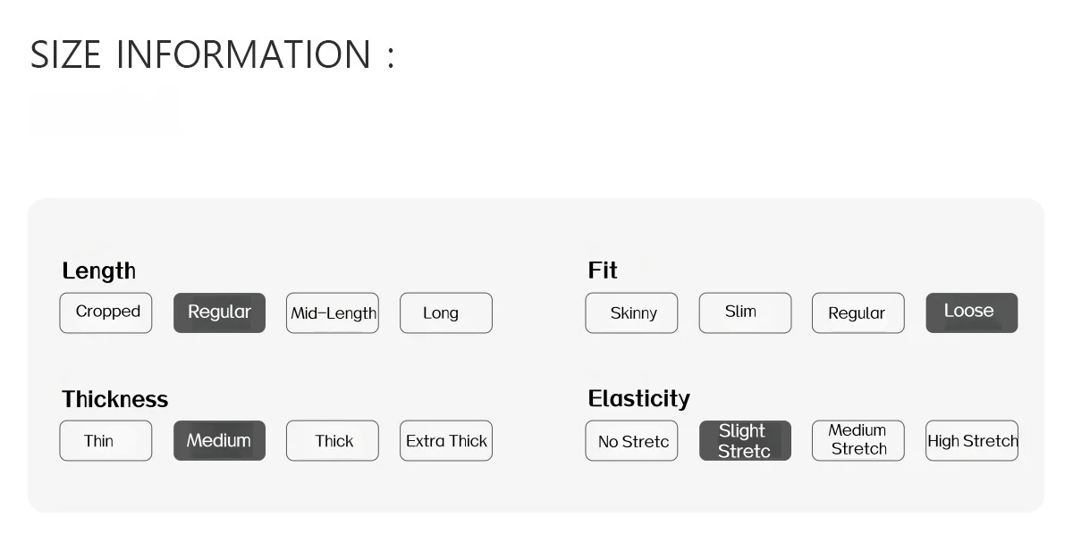Select Skinny fit
Screen dimensions: 1073x558
[631, 312]
